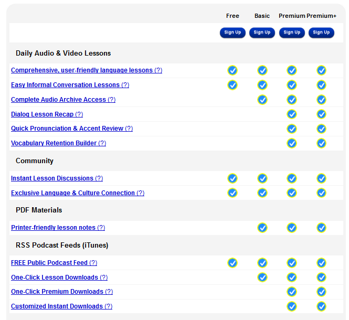This screenshot has height=320, width=349.
Task: Click Premium+ checkmark for Dialog Lesson Recap
Action: click(321, 114)
